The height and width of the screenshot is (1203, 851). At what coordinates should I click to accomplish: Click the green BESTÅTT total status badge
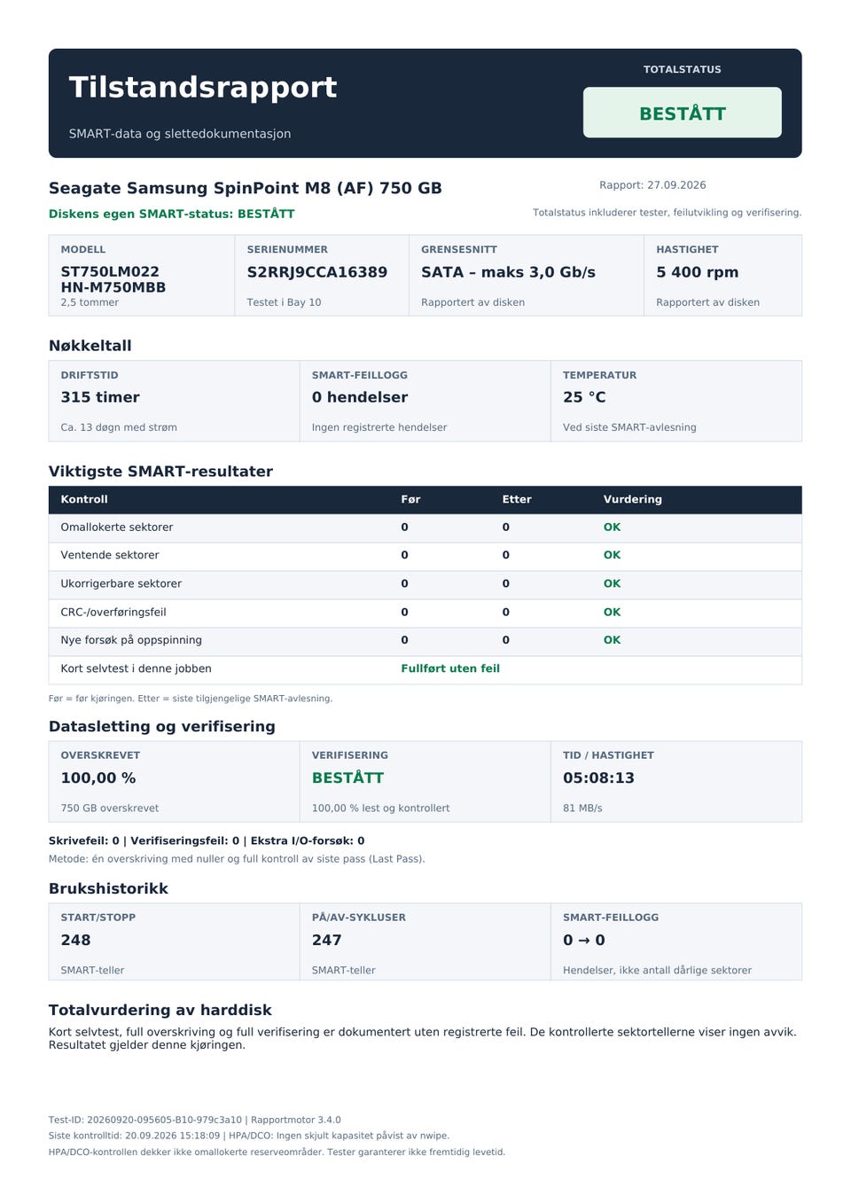tap(682, 113)
